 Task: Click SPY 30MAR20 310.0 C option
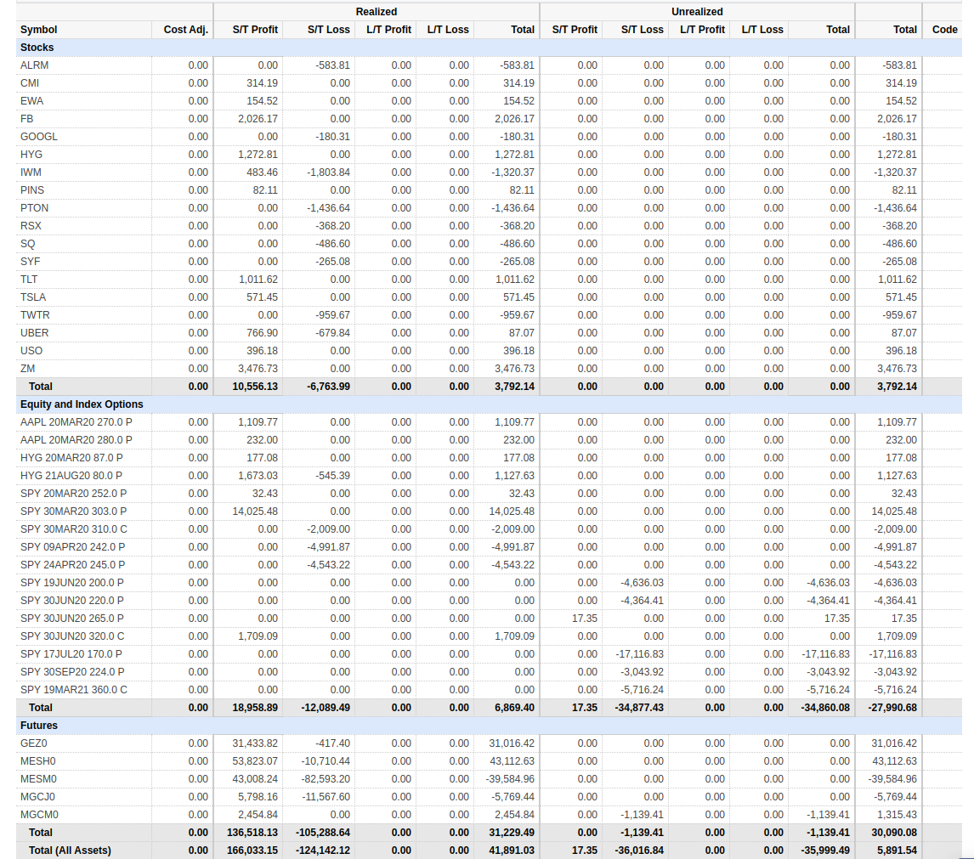pos(74,529)
